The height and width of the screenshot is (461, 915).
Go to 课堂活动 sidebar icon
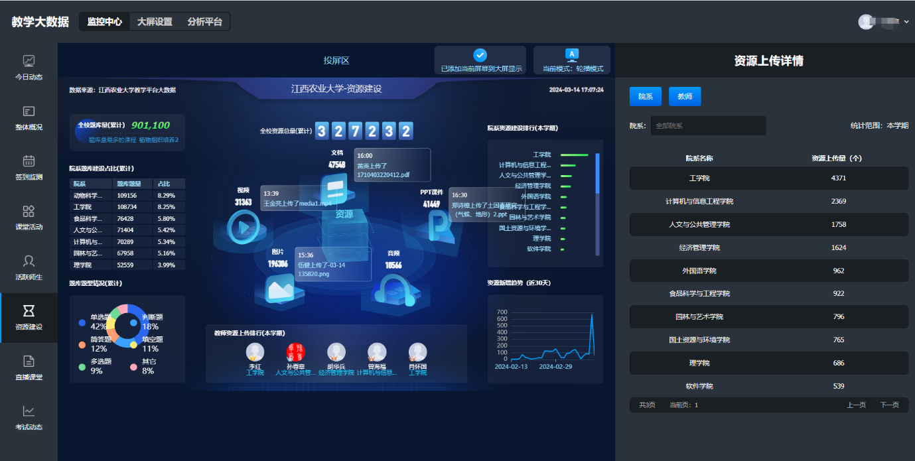(x=29, y=211)
